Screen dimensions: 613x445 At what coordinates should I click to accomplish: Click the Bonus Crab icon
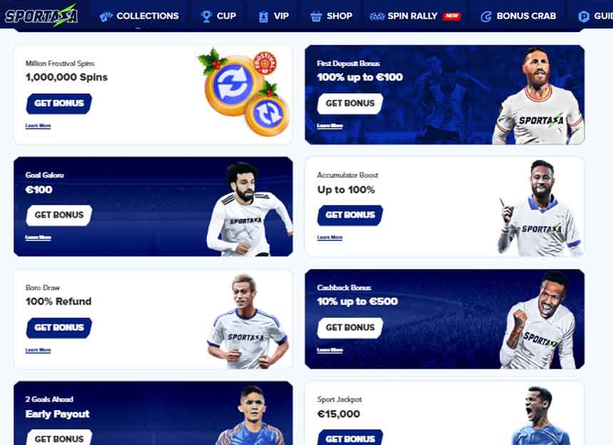(x=486, y=16)
